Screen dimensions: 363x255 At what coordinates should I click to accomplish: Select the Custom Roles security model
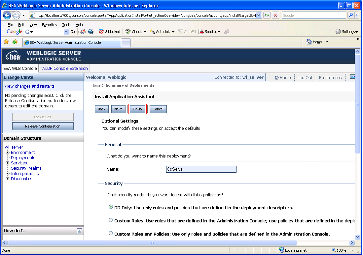point(111,220)
